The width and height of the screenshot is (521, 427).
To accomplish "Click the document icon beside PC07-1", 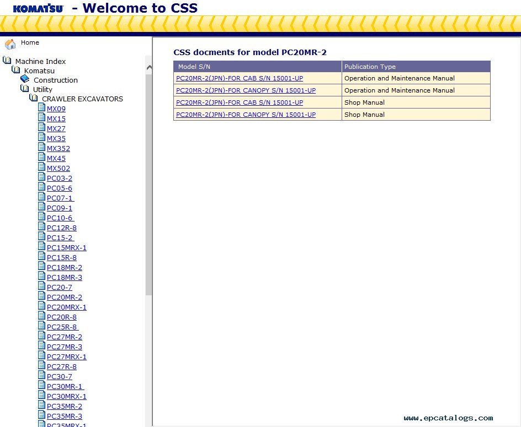I will (x=41, y=197).
